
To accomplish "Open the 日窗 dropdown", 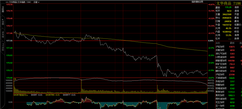I will pos(36,2).
